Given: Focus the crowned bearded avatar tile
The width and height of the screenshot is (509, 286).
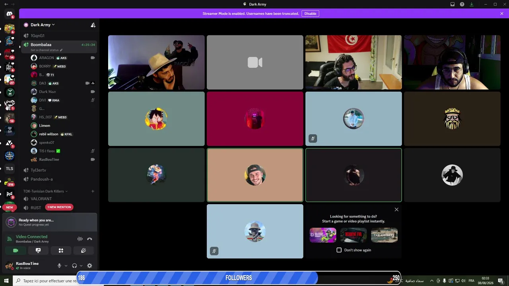Looking at the screenshot, I should coord(452,119).
